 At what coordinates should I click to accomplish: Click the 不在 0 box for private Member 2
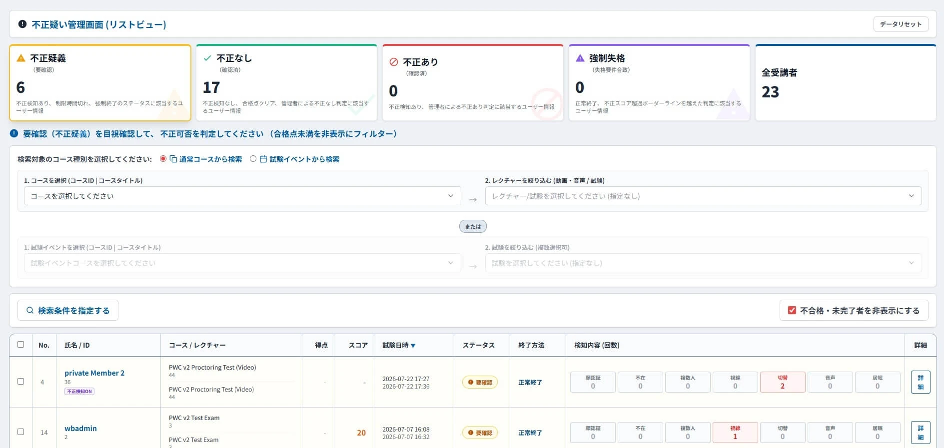tap(640, 382)
